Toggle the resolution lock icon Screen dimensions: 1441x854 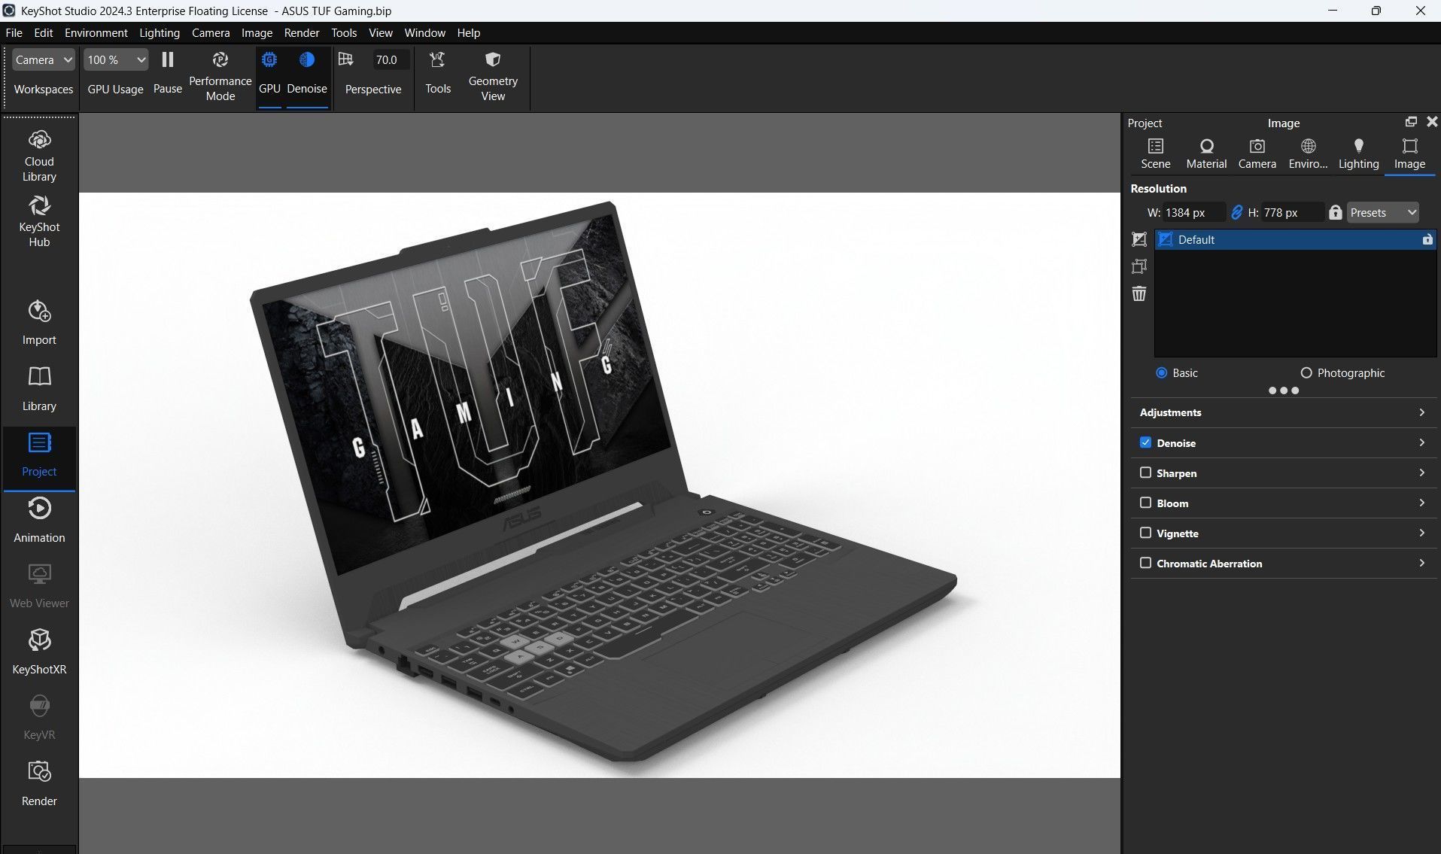tap(1335, 212)
